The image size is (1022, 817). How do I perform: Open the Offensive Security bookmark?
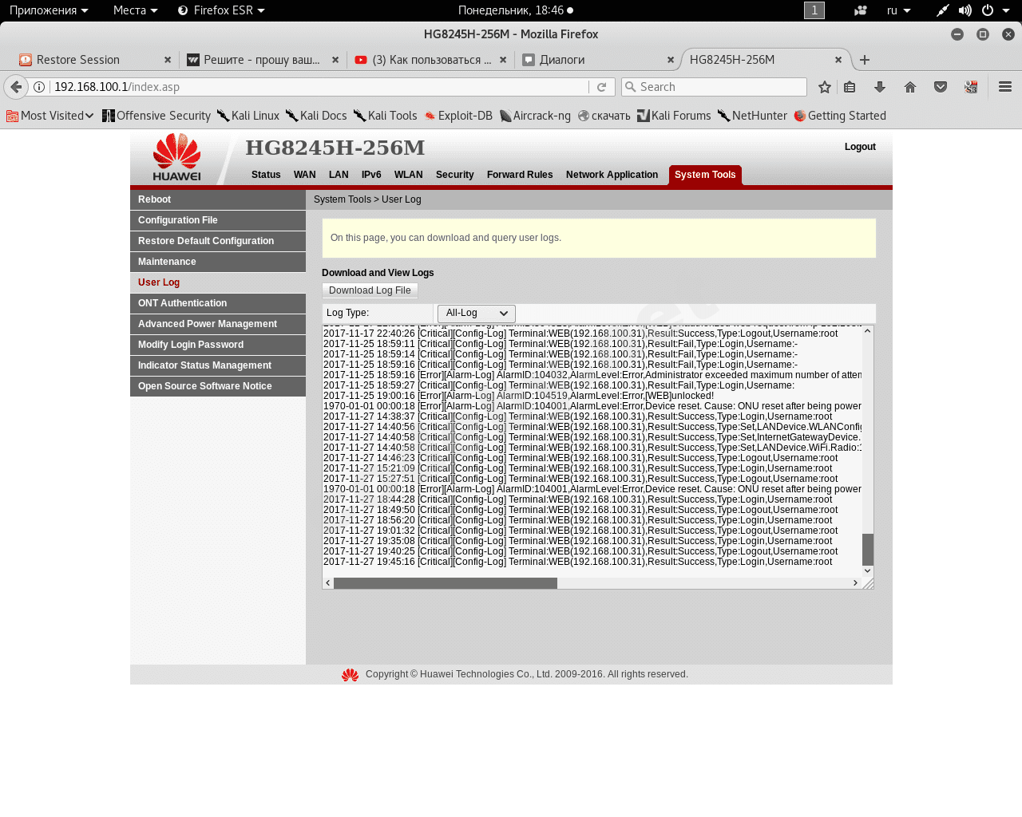[x=156, y=116]
